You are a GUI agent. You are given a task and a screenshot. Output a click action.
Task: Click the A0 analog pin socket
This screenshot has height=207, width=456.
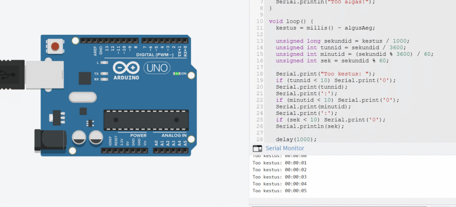click(x=156, y=150)
